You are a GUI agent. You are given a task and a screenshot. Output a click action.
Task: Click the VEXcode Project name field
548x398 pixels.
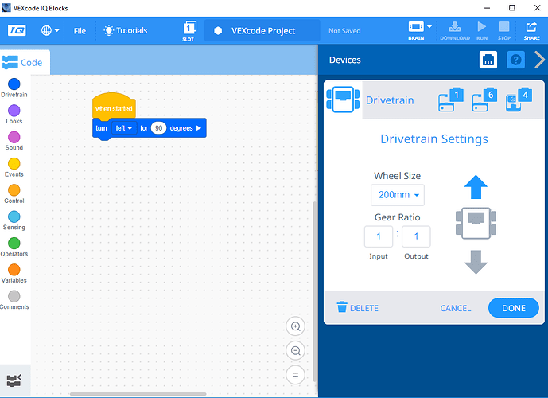tap(262, 31)
